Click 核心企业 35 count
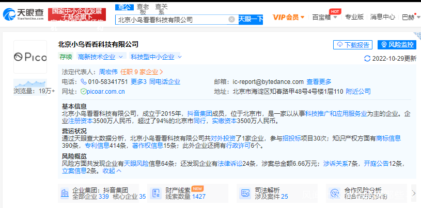Image resolution: width=421 pixels, height=208 pixels. tap(130, 197)
